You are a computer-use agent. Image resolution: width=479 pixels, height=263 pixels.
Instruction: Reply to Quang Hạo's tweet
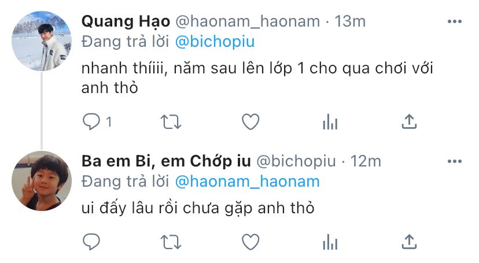click(91, 122)
